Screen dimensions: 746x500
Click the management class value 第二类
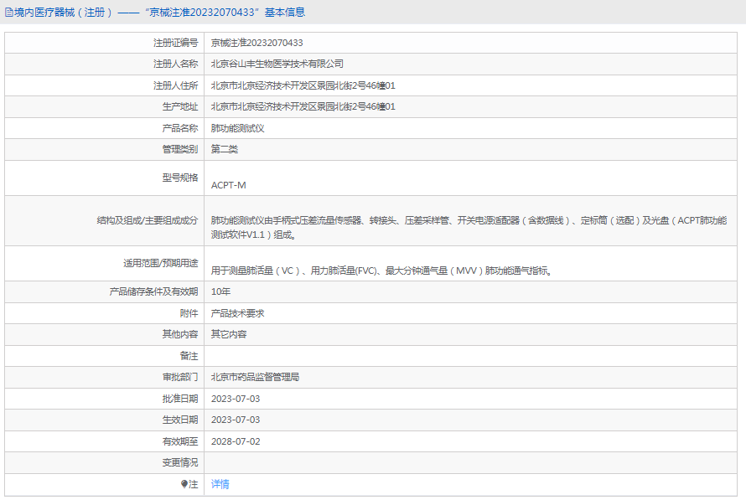[225, 150]
